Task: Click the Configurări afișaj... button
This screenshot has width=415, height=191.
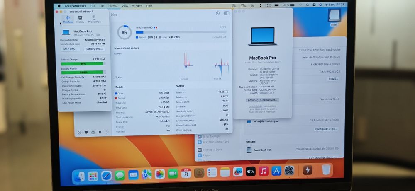Action: [x=326, y=129]
